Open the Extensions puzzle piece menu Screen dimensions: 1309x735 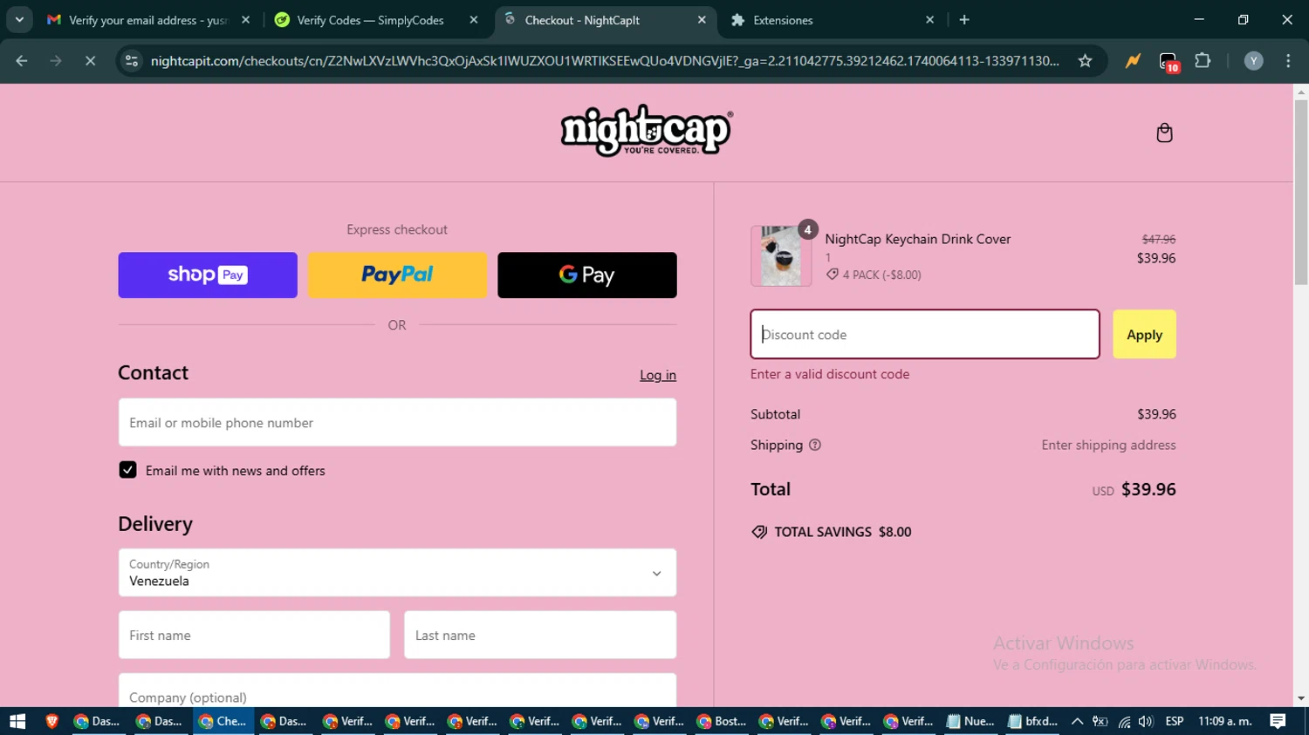(x=1203, y=61)
